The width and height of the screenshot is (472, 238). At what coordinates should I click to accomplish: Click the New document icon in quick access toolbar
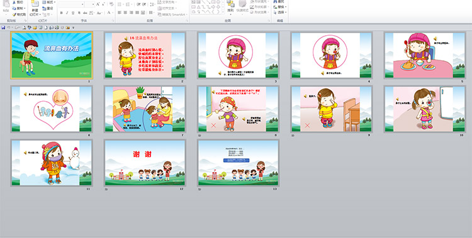pyautogui.click(x=46, y=28)
